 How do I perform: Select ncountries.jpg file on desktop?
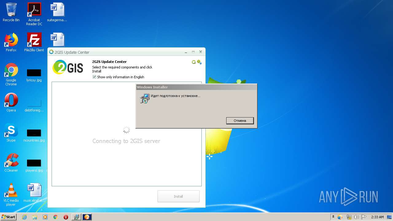click(x=34, y=135)
